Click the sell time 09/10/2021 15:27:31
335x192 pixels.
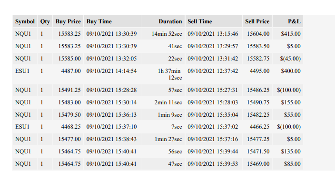point(214,90)
